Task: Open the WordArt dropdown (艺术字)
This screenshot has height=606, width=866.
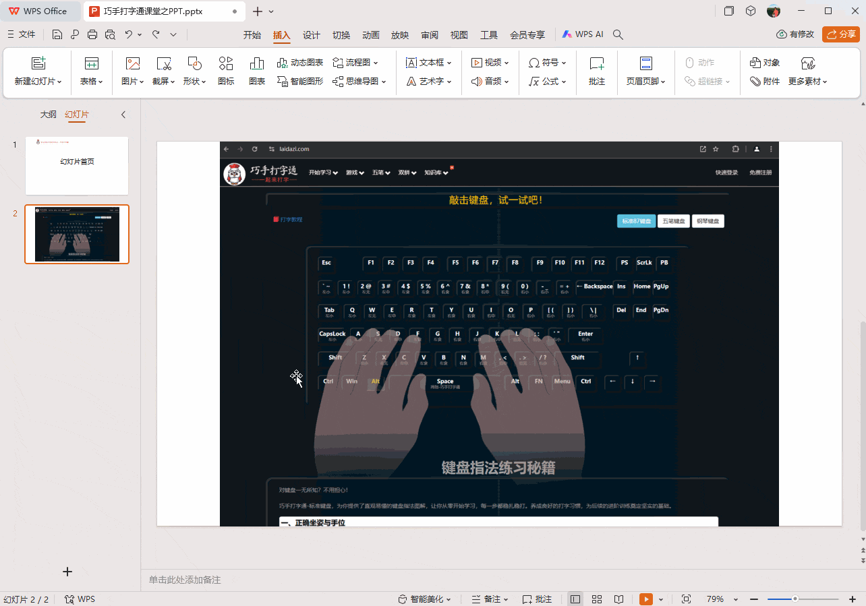Action: click(x=428, y=82)
